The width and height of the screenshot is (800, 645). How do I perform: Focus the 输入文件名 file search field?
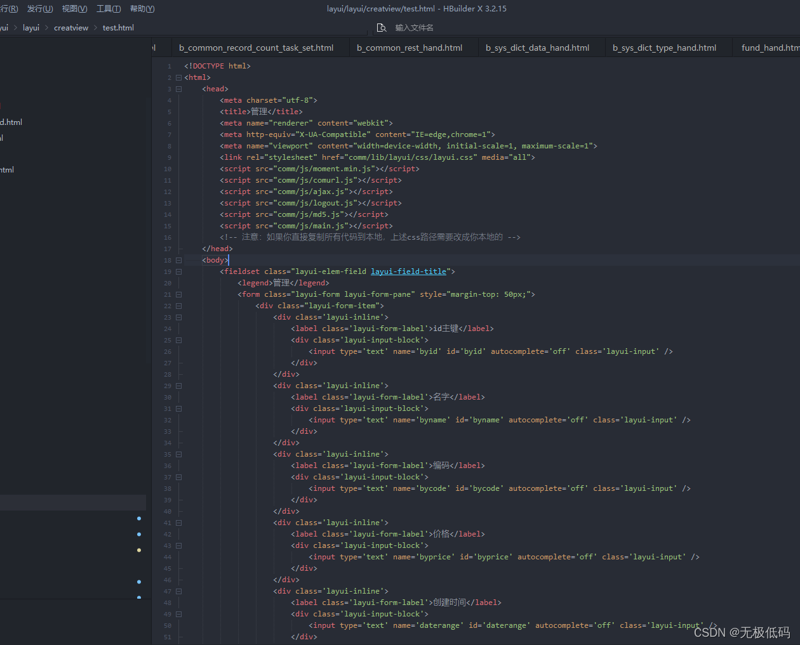pyautogui.click(x=414, y=28)
